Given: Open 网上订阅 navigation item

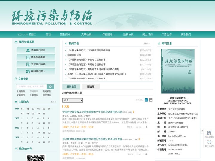Looking at the screenshot, I should pos(148,35).
